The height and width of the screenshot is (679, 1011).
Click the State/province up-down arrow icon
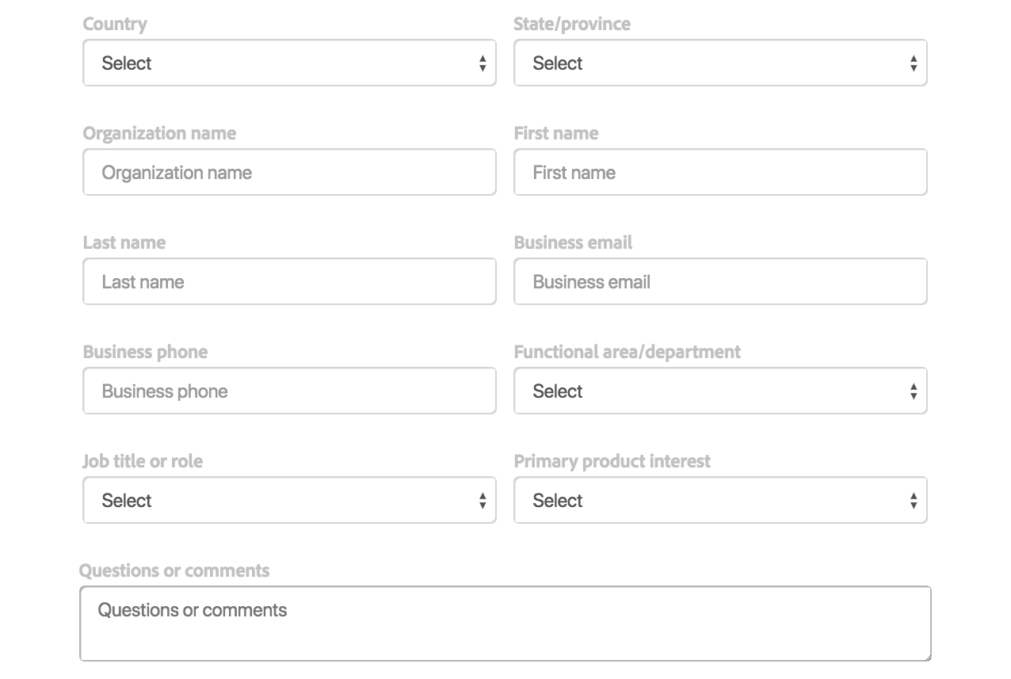[x=914, y=64]
